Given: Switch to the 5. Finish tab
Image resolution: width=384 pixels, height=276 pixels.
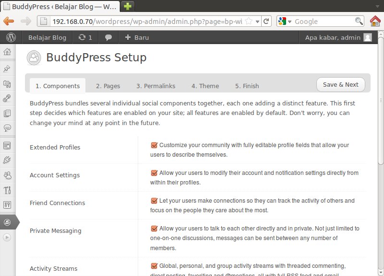Looking at the screenshot, I should [247, 86].
